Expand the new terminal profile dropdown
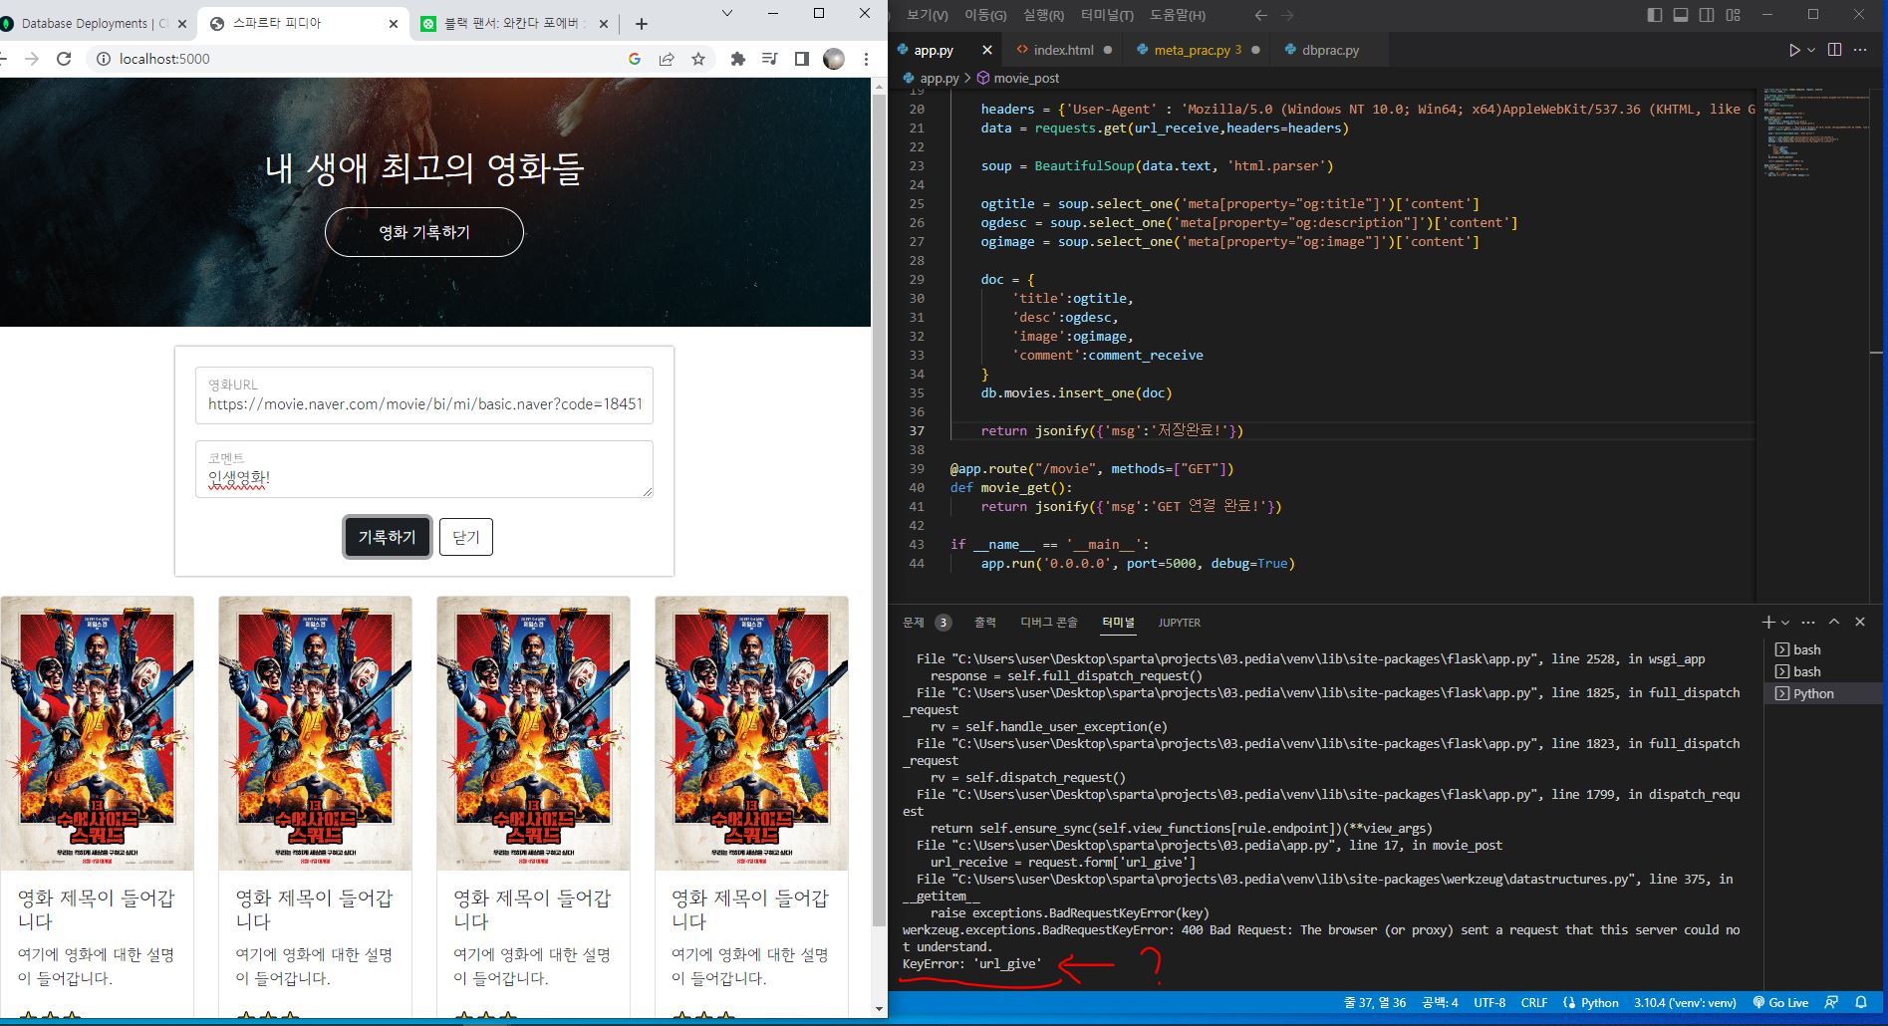 click(x=1785, y=623)
